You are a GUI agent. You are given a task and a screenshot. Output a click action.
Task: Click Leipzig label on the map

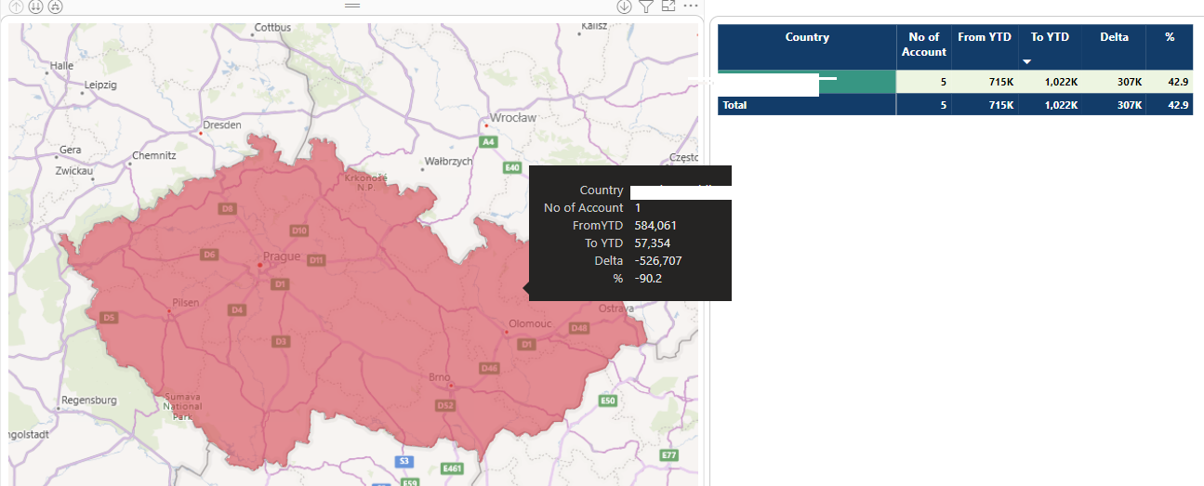click(x=99, y=85)
